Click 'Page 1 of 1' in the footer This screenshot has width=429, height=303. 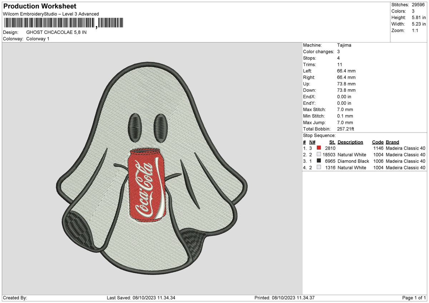414,298
